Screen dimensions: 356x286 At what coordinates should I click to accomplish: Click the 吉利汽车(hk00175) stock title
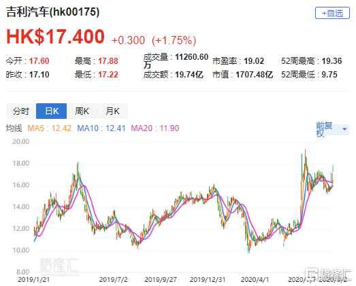tap(52, 12)
